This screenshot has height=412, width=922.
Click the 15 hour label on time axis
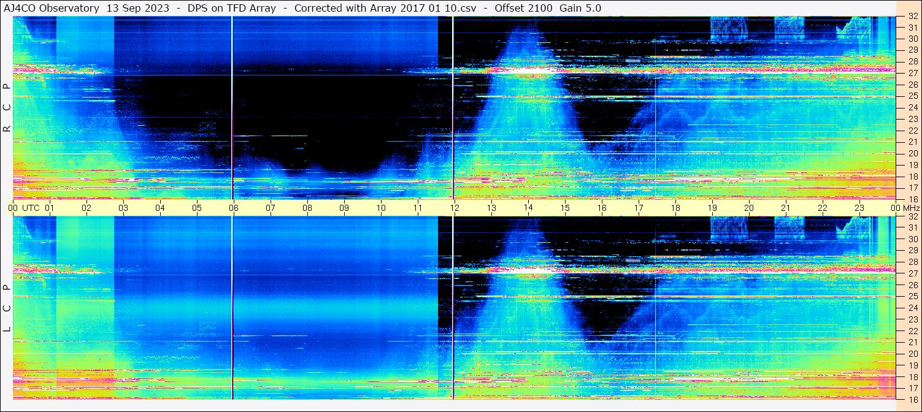[x=564, y=208]
